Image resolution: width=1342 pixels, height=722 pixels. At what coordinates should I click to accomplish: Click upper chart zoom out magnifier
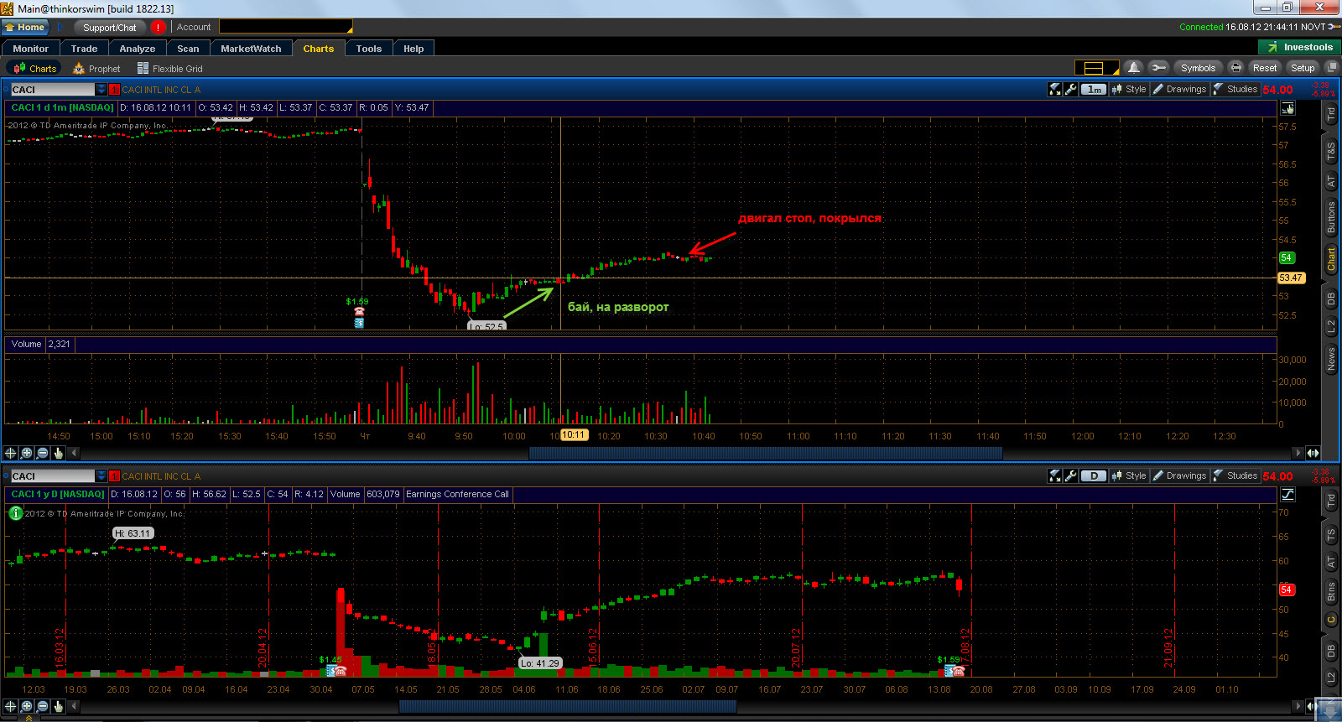point(43,453)
